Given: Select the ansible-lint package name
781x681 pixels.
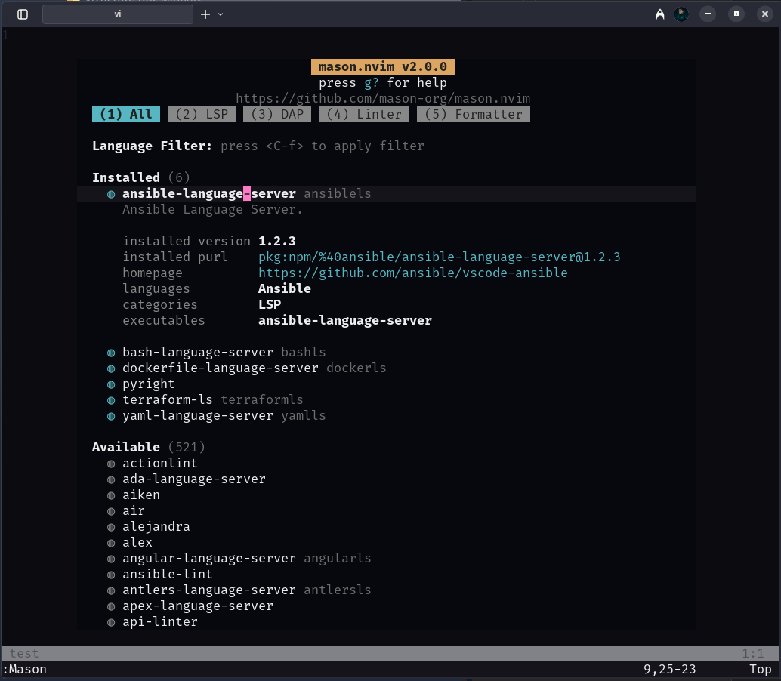Looking at the screenshot, I should [x=168, y=575].
